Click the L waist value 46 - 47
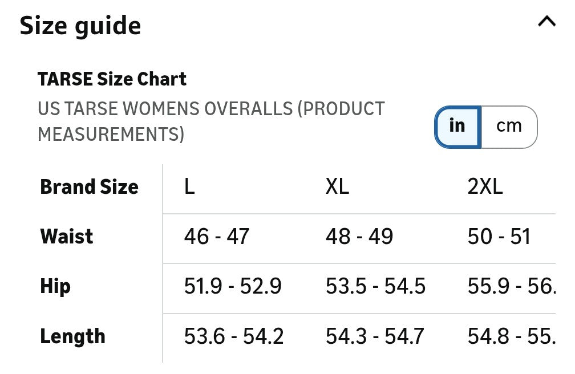Viewport: 575px width, 374px height. [217, 236]
